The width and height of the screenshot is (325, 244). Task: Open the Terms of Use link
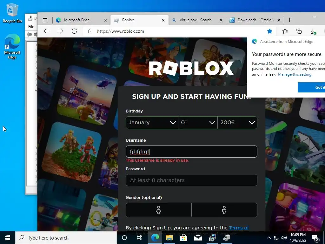click(x=239, y=228)
